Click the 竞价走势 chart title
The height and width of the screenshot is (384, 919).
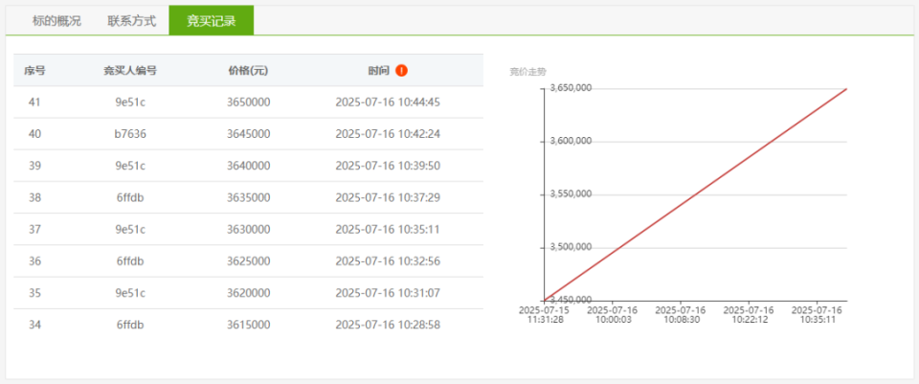(x=527, y=72)
